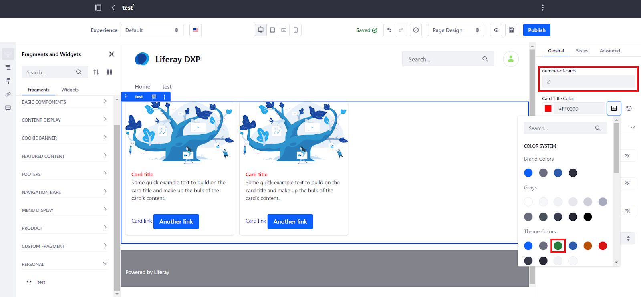Switch to desktop viewport
This screenshot has width=641, height=297.
[x=261, y=30]
